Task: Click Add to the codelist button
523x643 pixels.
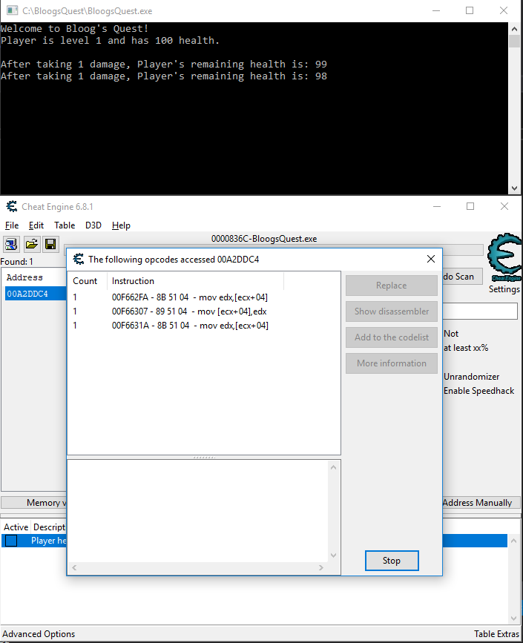Action: click(392, 337)
